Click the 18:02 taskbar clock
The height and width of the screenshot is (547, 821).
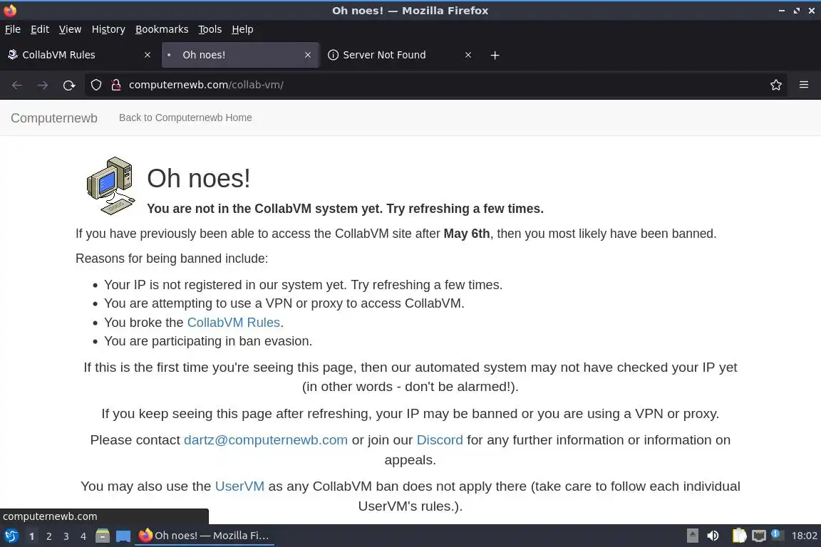point(804,536)
